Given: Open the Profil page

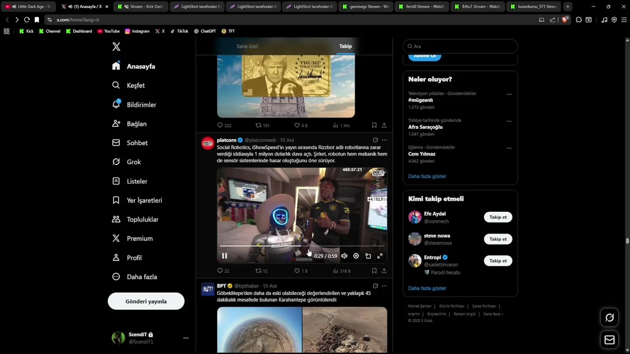Looking at the screenshot, I should coord(126,258).
